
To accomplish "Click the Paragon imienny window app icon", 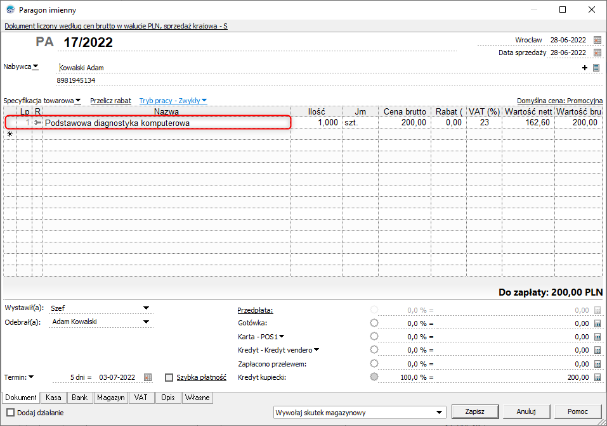I will (10, 9).
